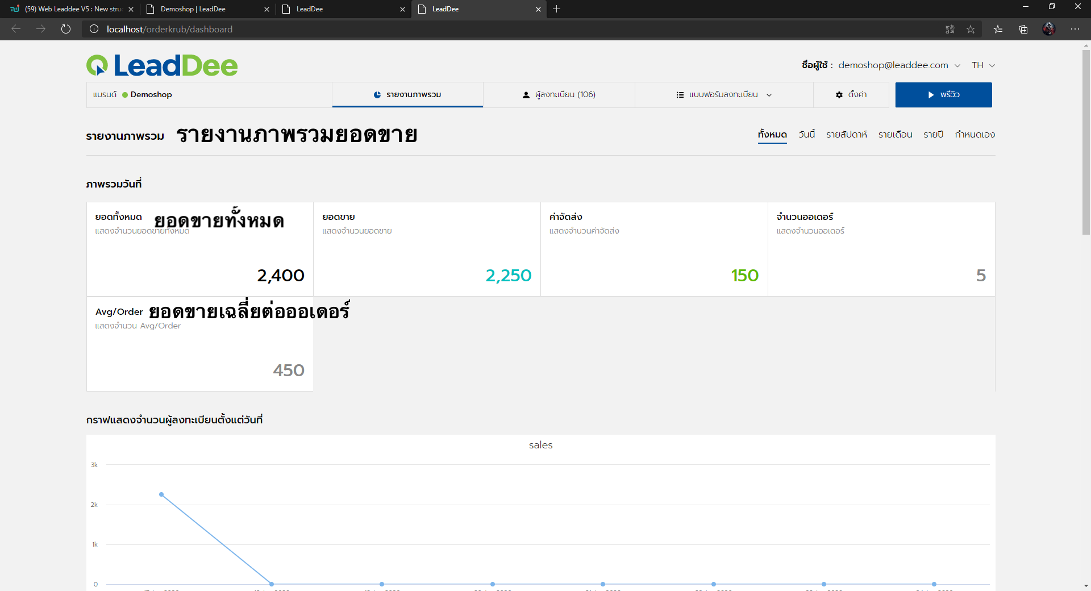Expand the demoshop@leaddee.com user dropdown
This screenshot has width=1091, height=591.
pos(899,65)
